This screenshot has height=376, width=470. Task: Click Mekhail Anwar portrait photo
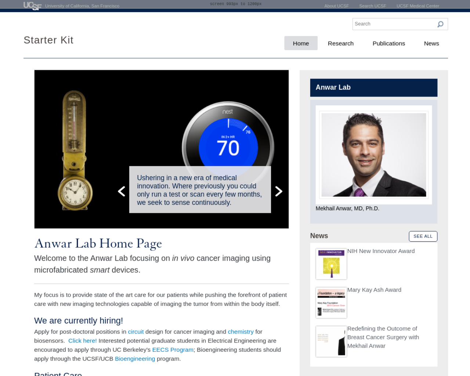tap(374, 155)
